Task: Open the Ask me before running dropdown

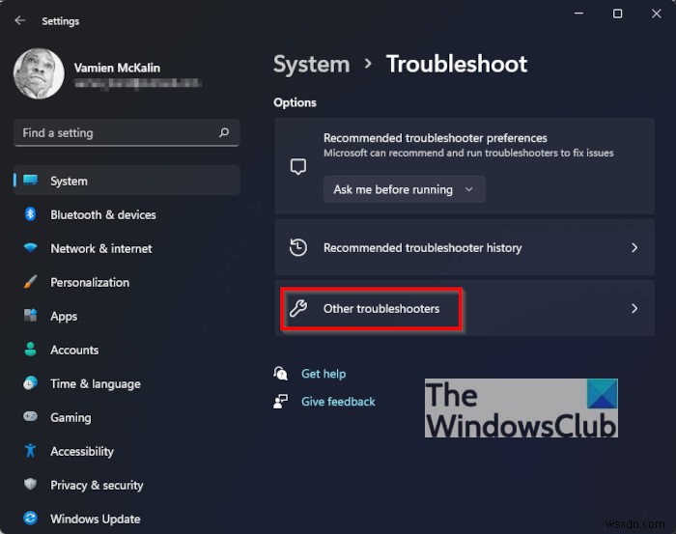Action: point(404,190)
